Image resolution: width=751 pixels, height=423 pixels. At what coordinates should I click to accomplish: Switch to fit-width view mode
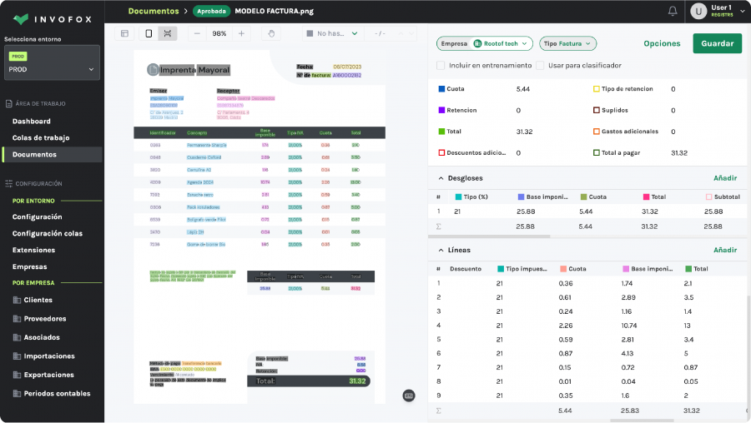[x=168, y=33]
